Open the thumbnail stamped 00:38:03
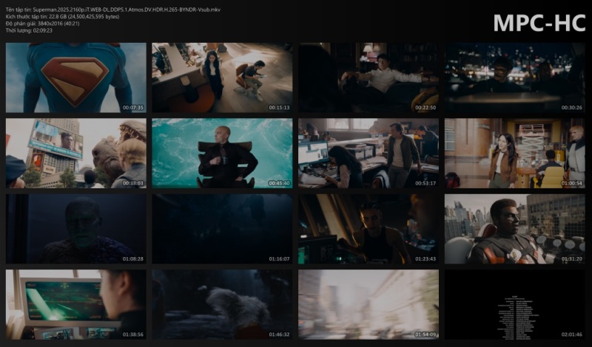Screen dimensions: 592x347 76,154
